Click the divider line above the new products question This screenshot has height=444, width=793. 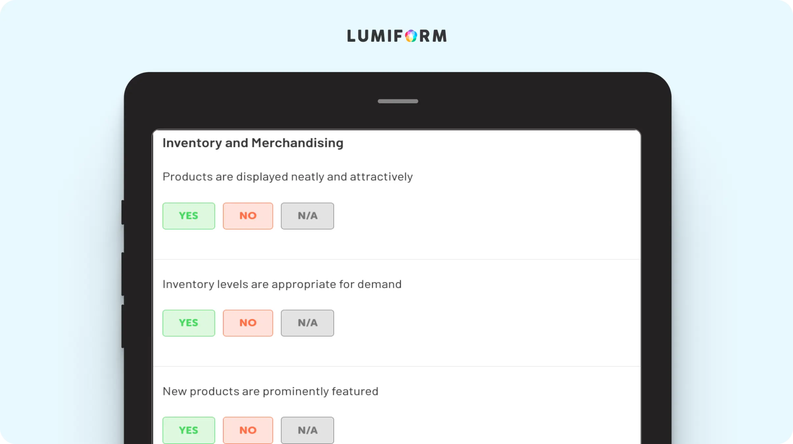pyautogui.click(x=397, y=366)
